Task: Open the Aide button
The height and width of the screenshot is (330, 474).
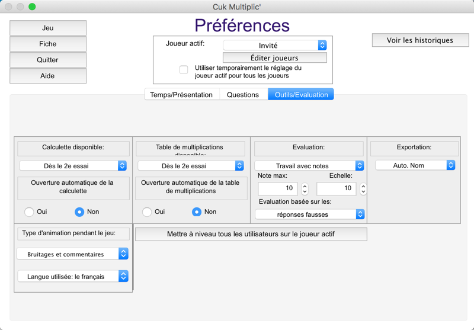Action: point(48,76)
